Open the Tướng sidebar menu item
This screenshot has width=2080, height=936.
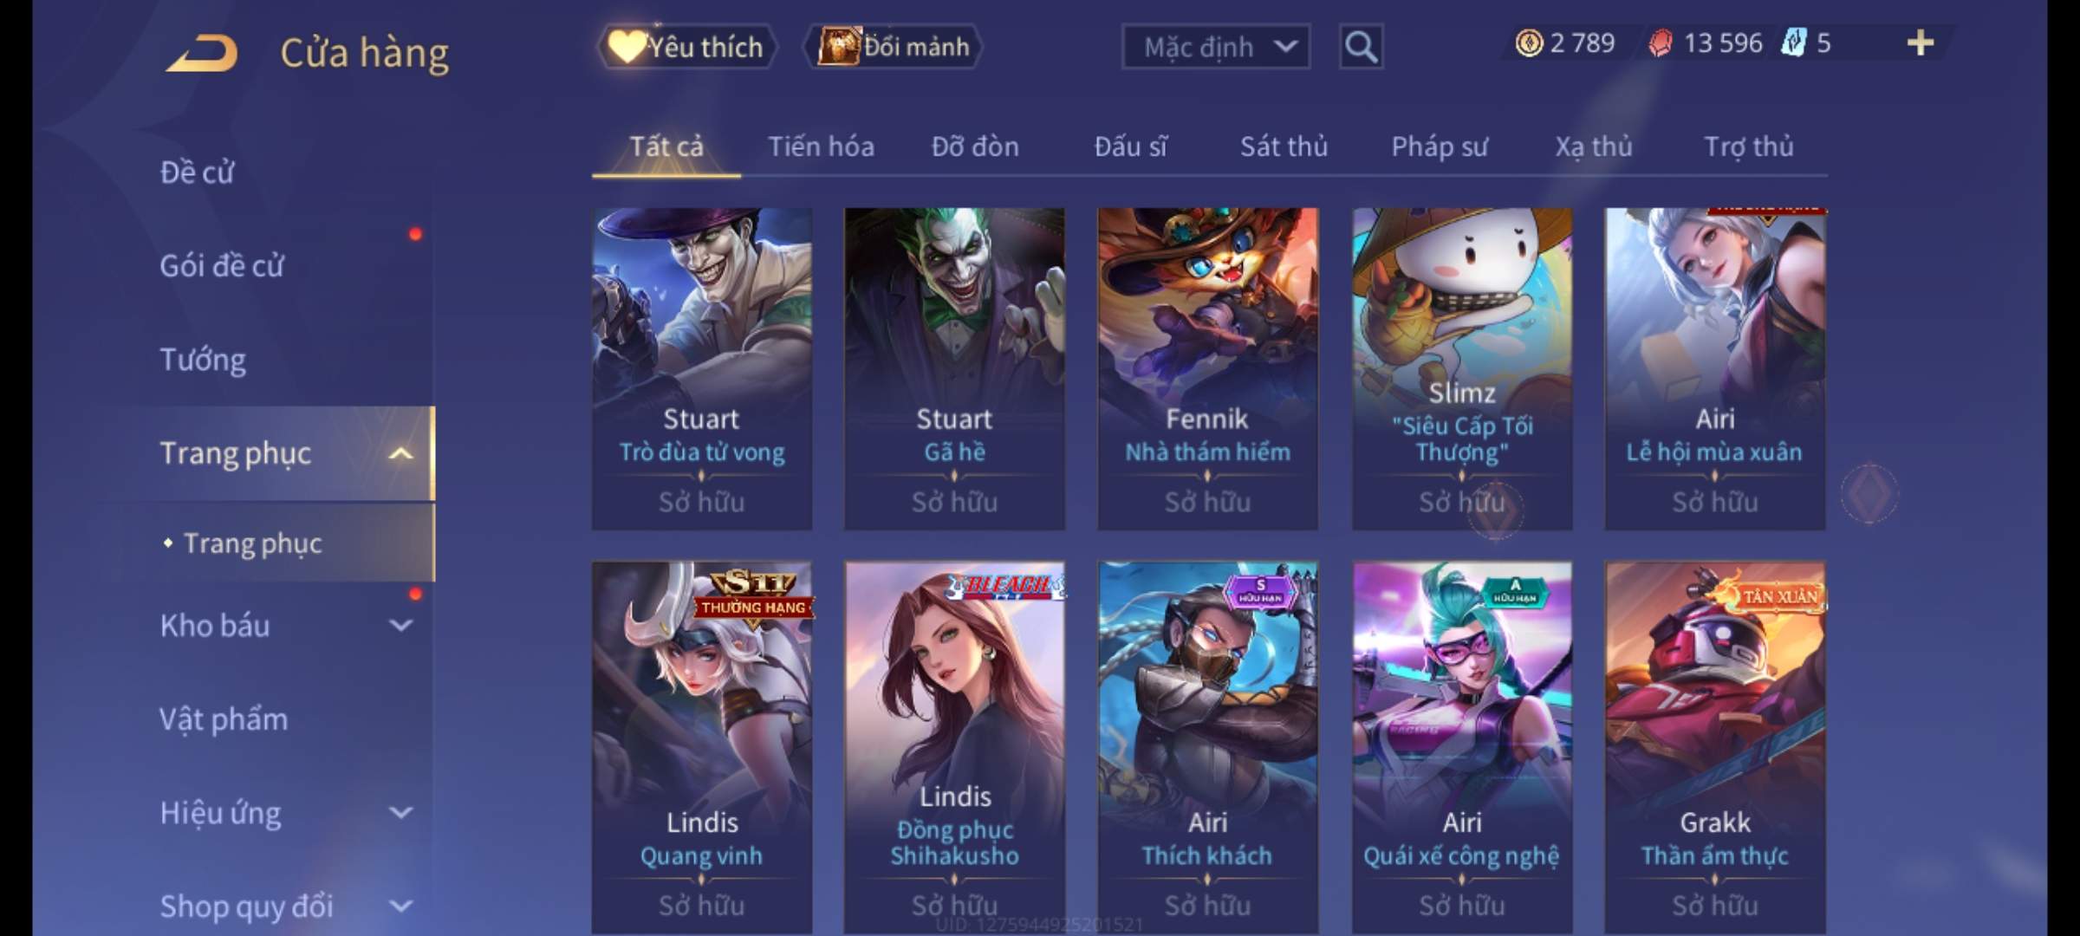203,360
